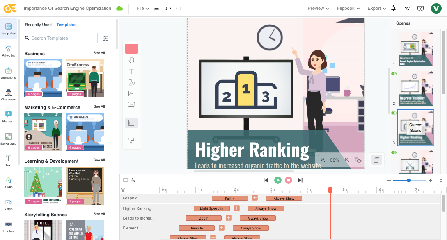447x240 pixels.
Task: Select the paint roller tool
Action: tap(131, 141)
